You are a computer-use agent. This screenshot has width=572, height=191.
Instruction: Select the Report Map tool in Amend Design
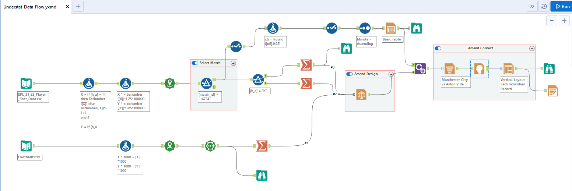point(361,95)
